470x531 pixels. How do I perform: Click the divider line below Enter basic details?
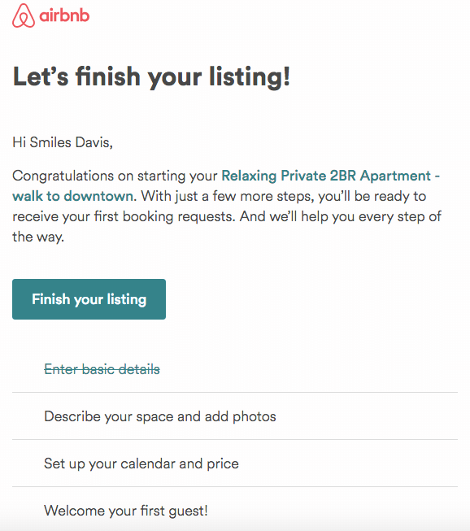click(x=235, y=393)
